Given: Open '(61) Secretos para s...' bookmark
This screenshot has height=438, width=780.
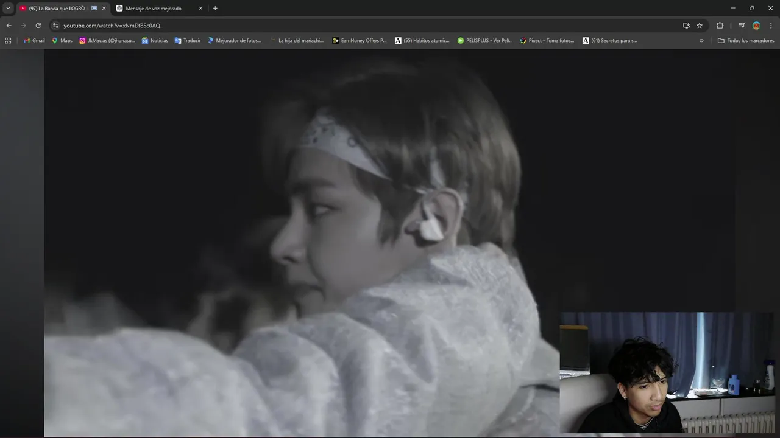Looking at the screenshot, I should click(610, 41).
